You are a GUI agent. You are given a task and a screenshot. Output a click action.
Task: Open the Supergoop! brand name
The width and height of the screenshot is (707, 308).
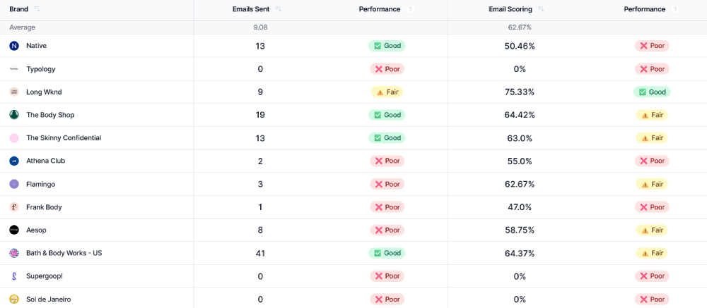tap(44, 276)
